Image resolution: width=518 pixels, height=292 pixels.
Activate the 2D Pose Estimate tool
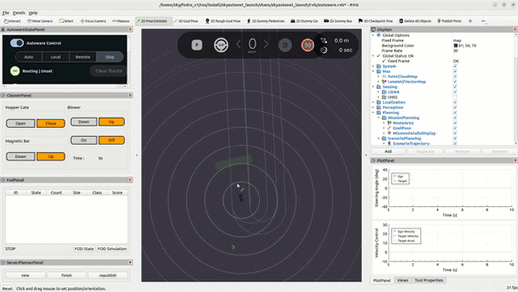point(153,21)
